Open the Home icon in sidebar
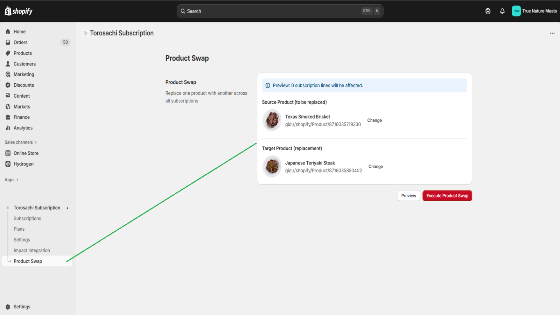The width and height of the screenshot is (560, 315). [8, 31]
